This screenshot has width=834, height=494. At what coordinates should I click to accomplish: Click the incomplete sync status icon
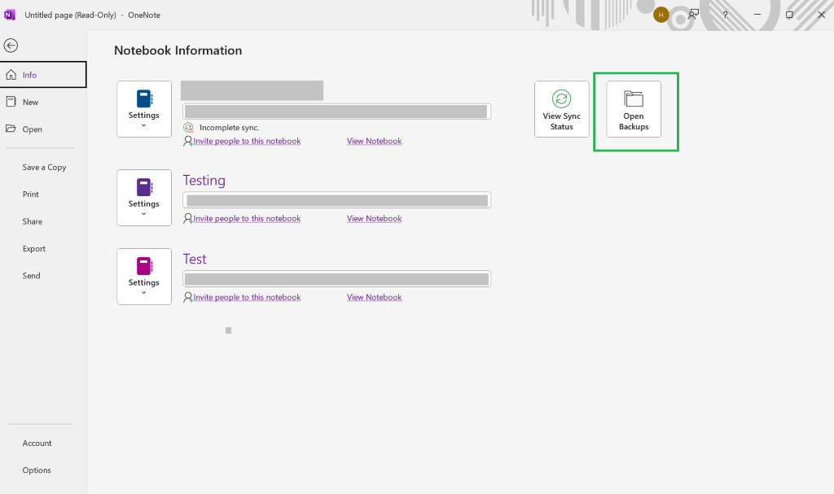click(x=188, y=128)
